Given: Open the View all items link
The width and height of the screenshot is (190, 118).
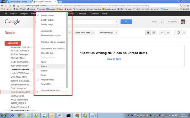Looking at the screenshot, I should tap(114, 59).
